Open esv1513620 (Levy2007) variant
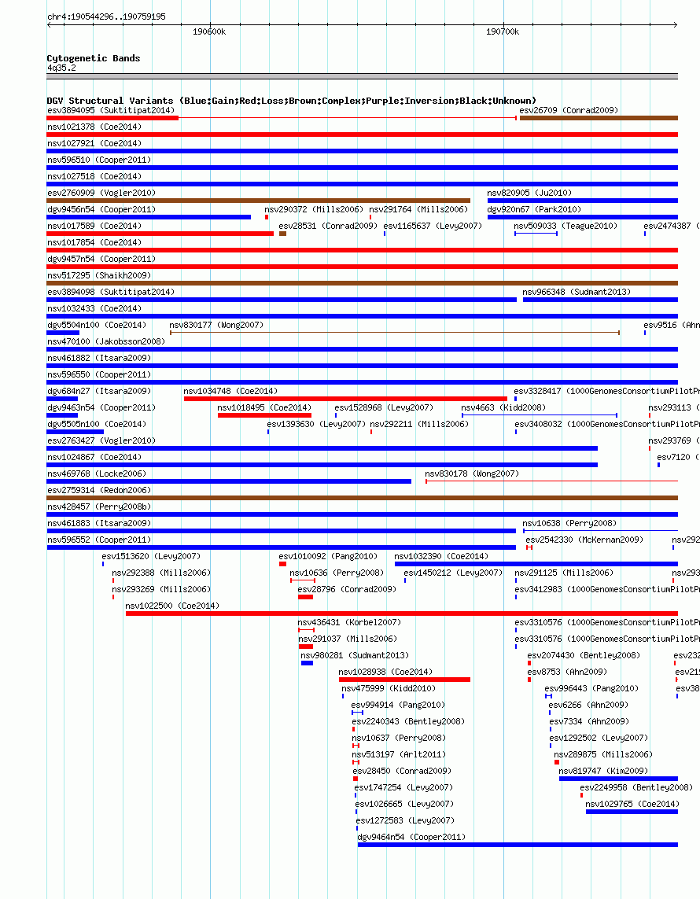The image size is (700, 899). (103, 564)
